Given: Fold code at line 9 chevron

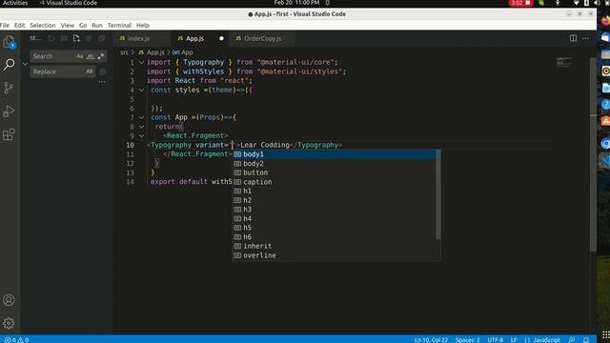Looking at the screenshot, I should tap(142, 135).
